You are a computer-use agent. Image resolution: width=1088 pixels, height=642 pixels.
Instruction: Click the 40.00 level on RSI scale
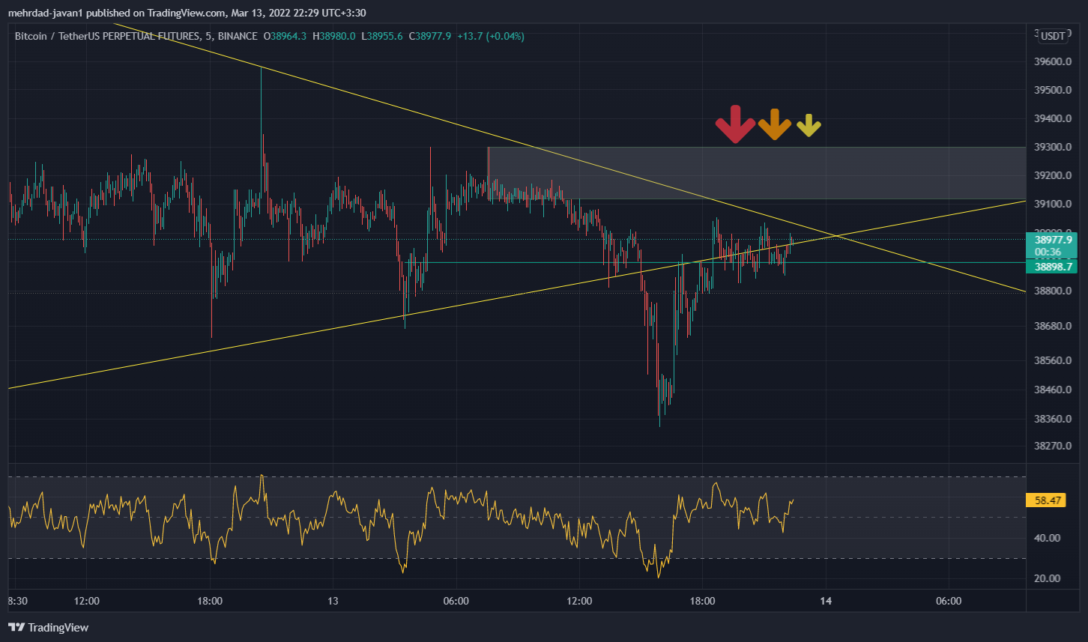tap(1048, 537)
